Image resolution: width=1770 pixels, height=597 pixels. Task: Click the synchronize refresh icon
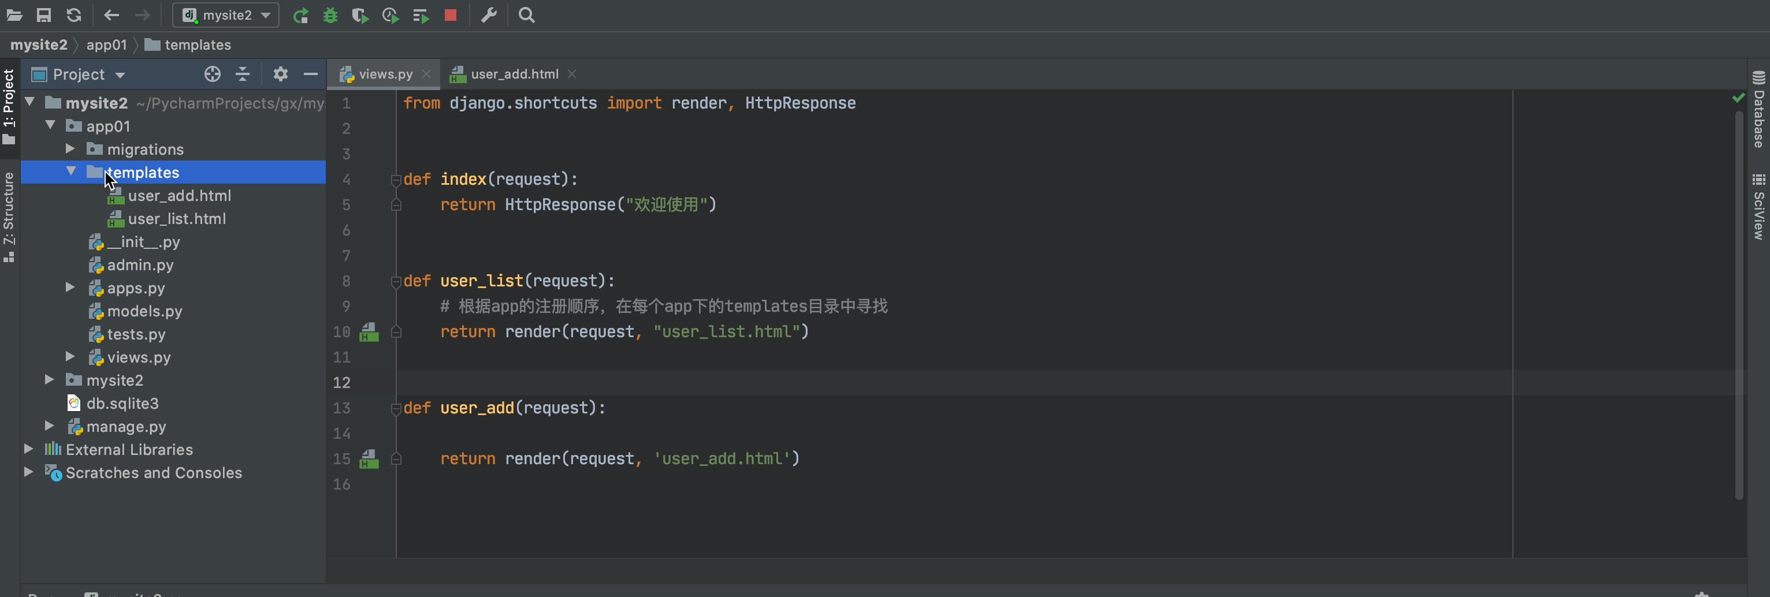(x=74, y=15)
